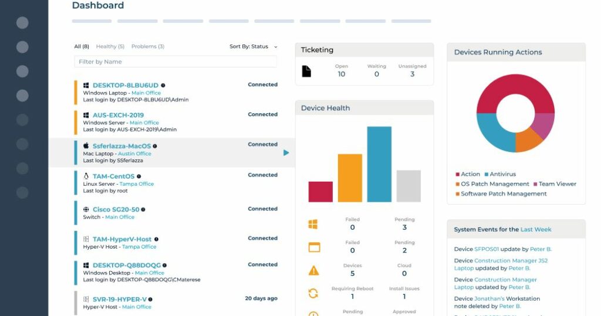601x316 pixels.
Task: Click the fourth sidebar circle icon
Action: coord(22,96)
